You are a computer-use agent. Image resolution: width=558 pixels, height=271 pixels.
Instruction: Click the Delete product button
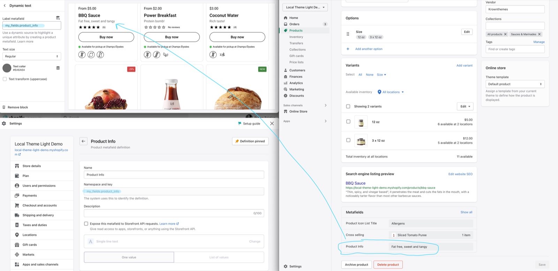pos(388,265)
